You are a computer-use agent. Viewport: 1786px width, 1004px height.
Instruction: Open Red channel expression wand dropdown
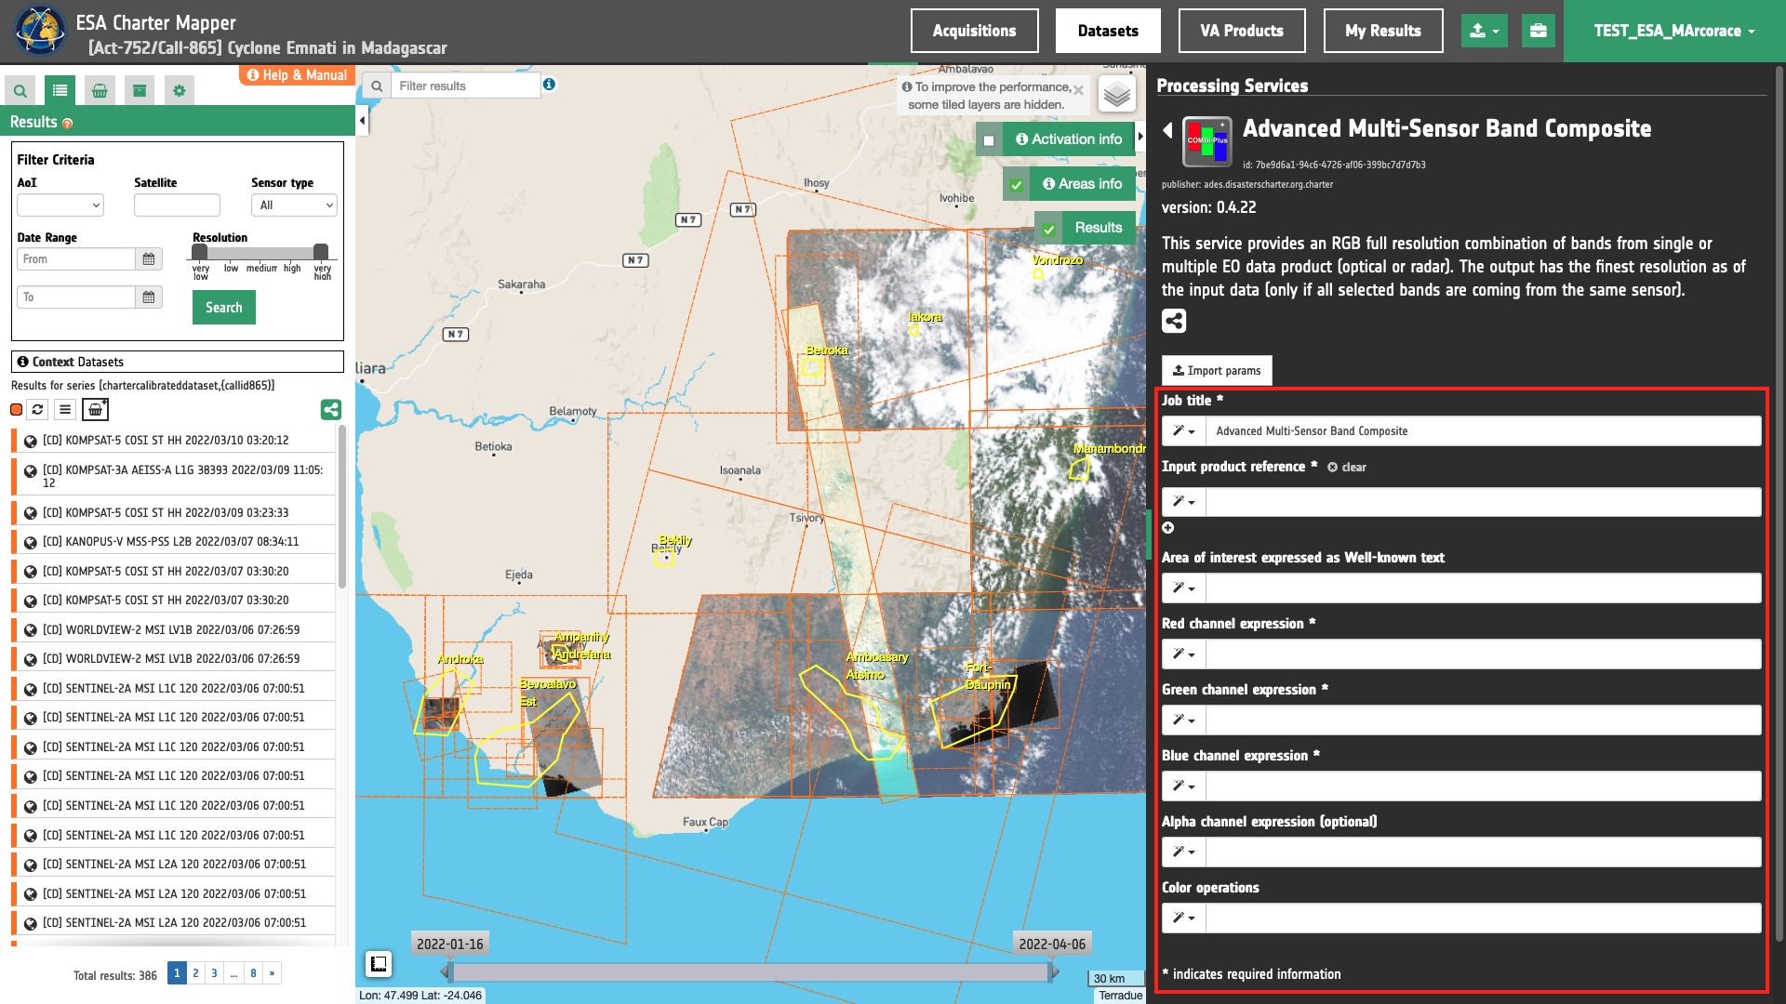point(1184,654)
